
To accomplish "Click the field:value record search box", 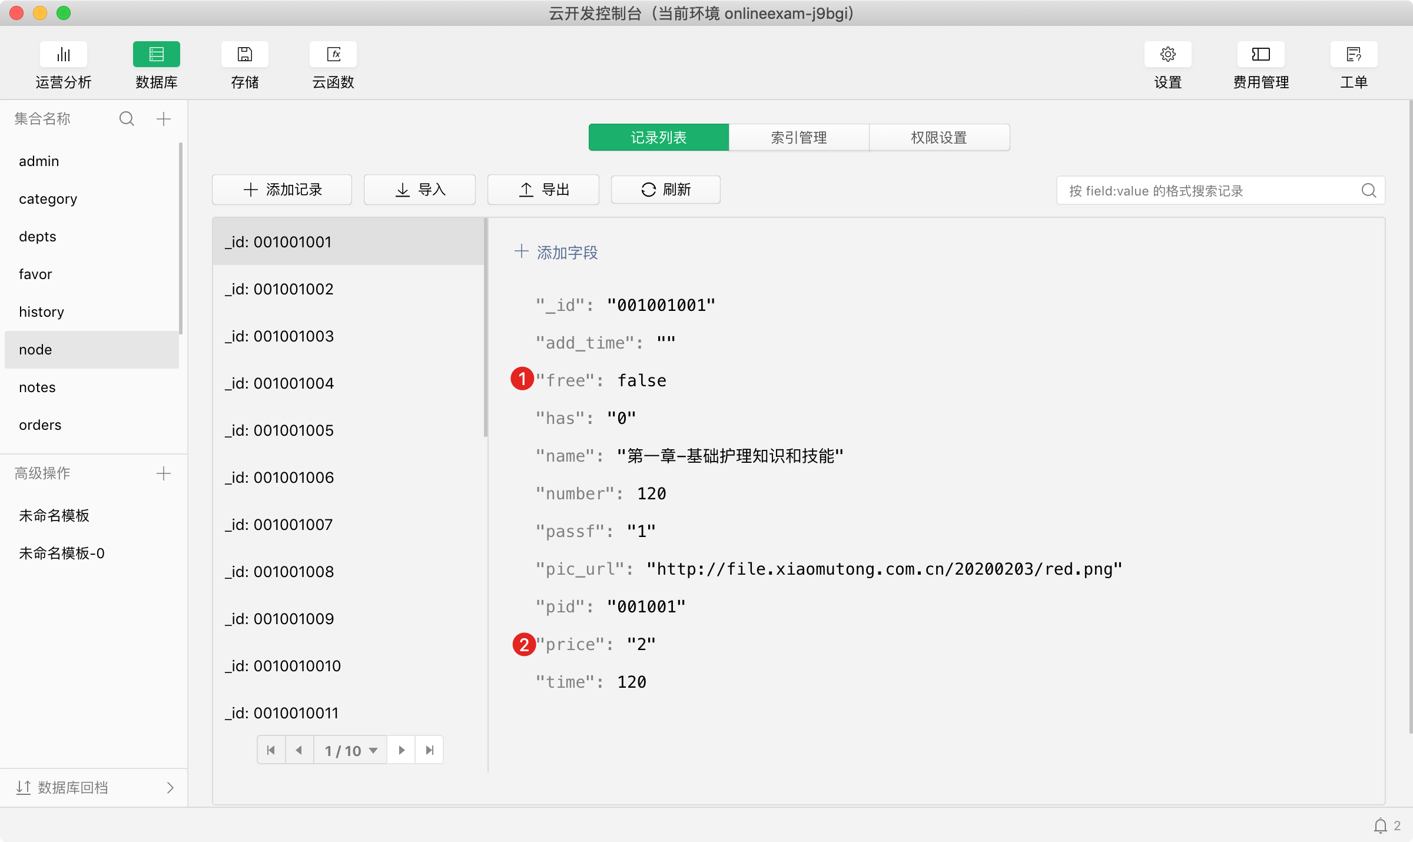I will [1207, 191].
